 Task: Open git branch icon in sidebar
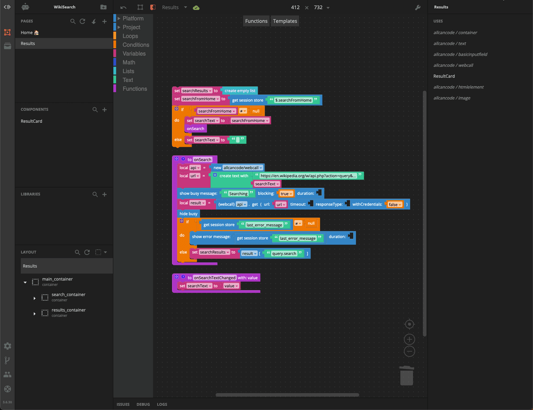pos(7,361)
